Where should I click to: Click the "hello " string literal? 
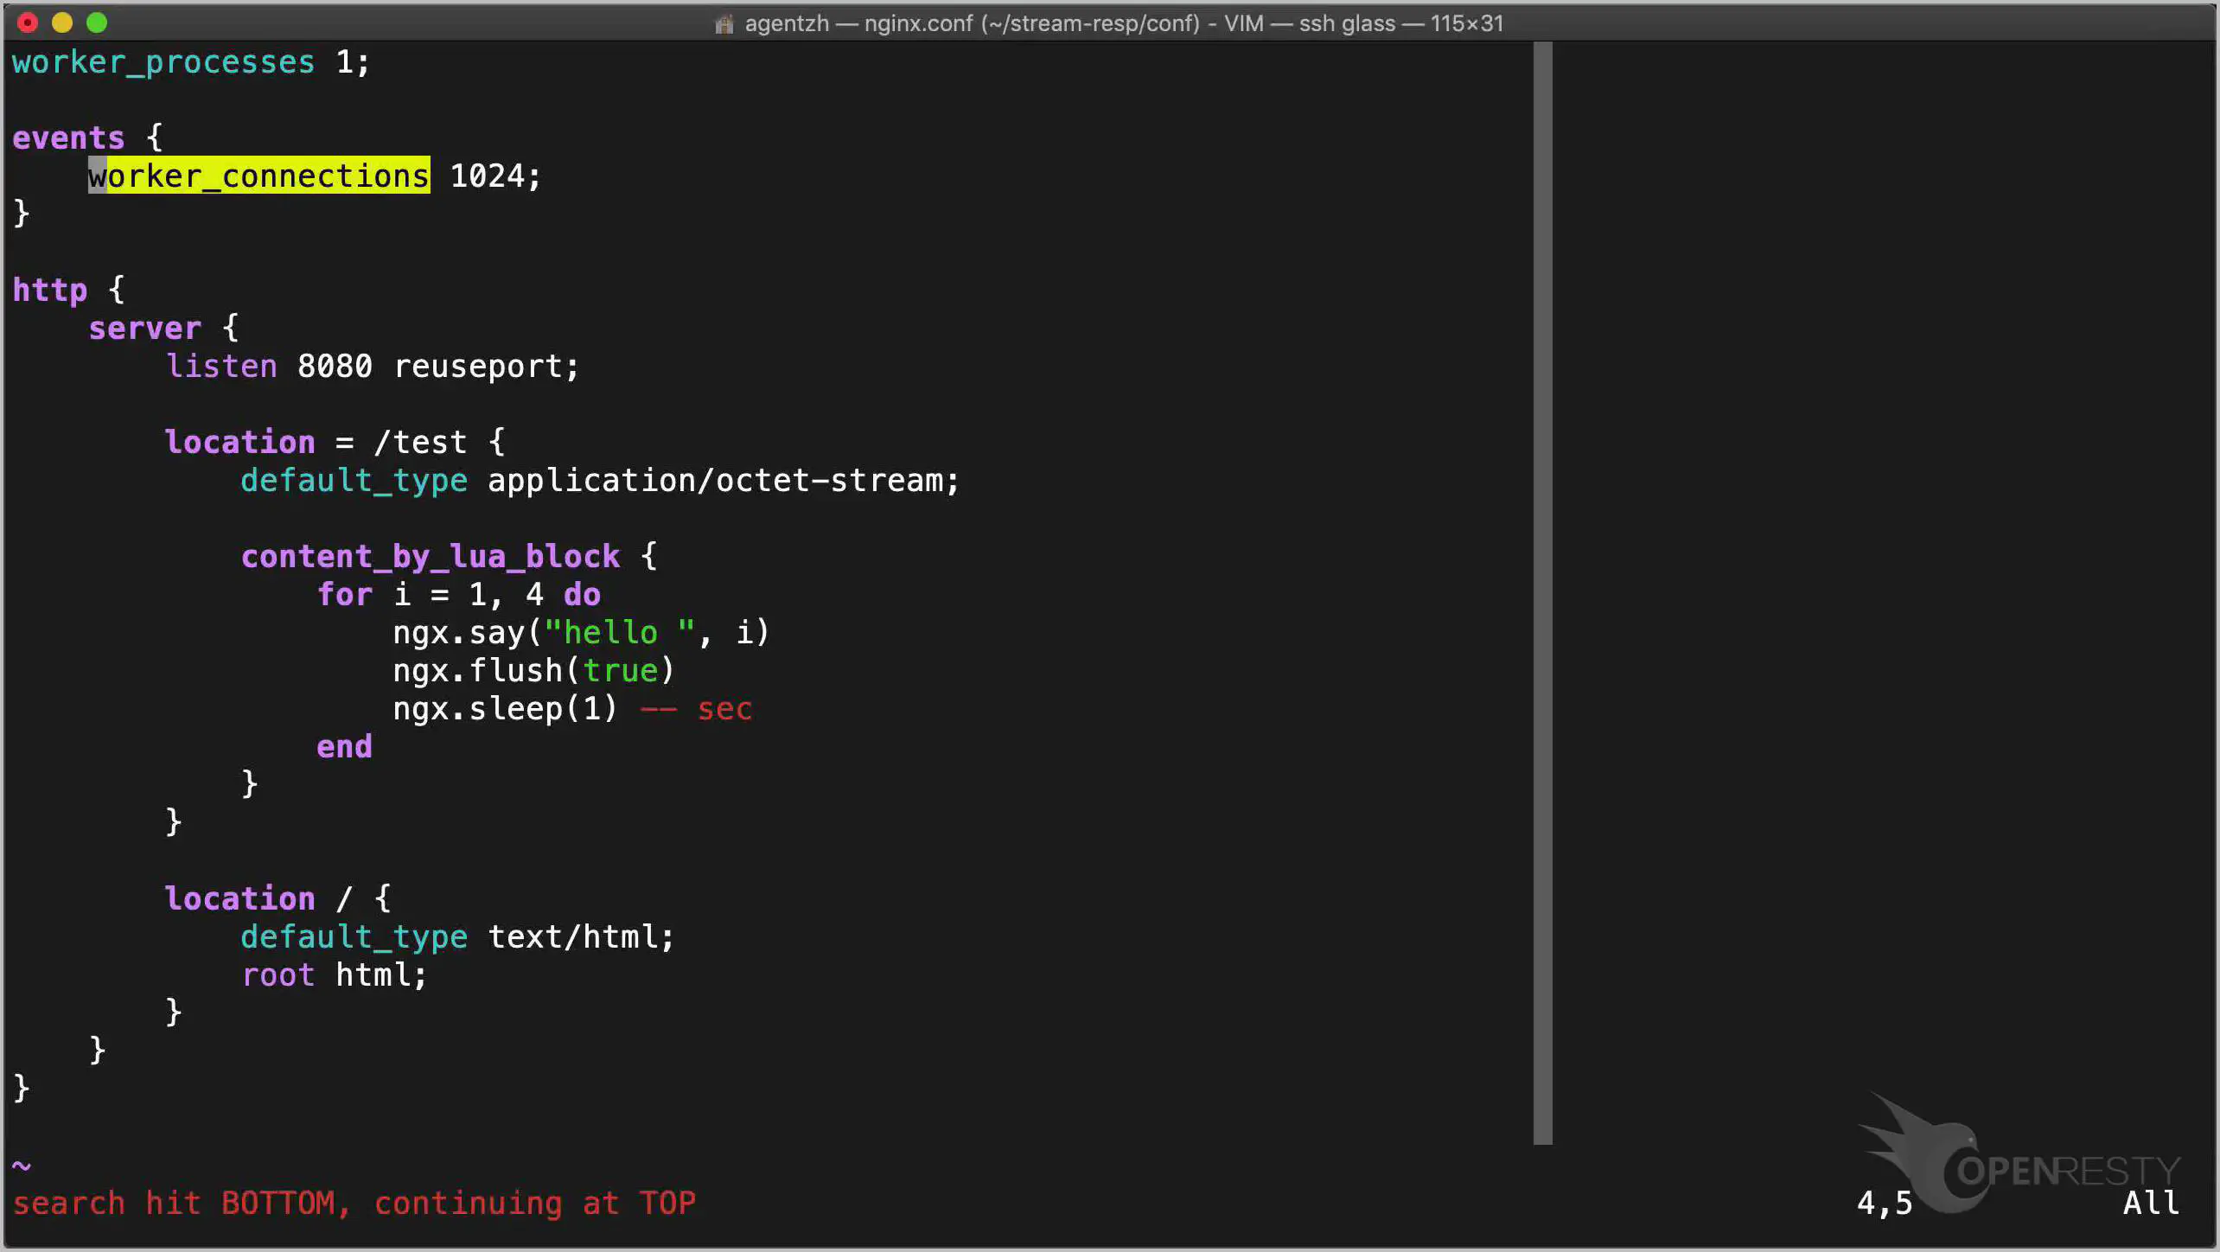click(x=619, y=632)
